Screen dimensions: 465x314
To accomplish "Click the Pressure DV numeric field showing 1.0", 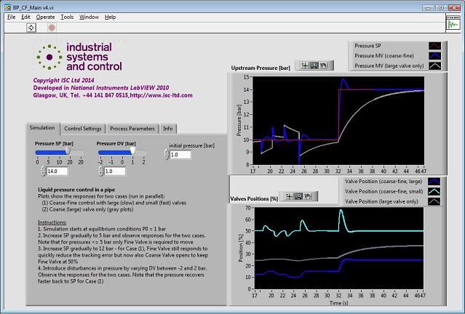I will [x=115, y=172].
